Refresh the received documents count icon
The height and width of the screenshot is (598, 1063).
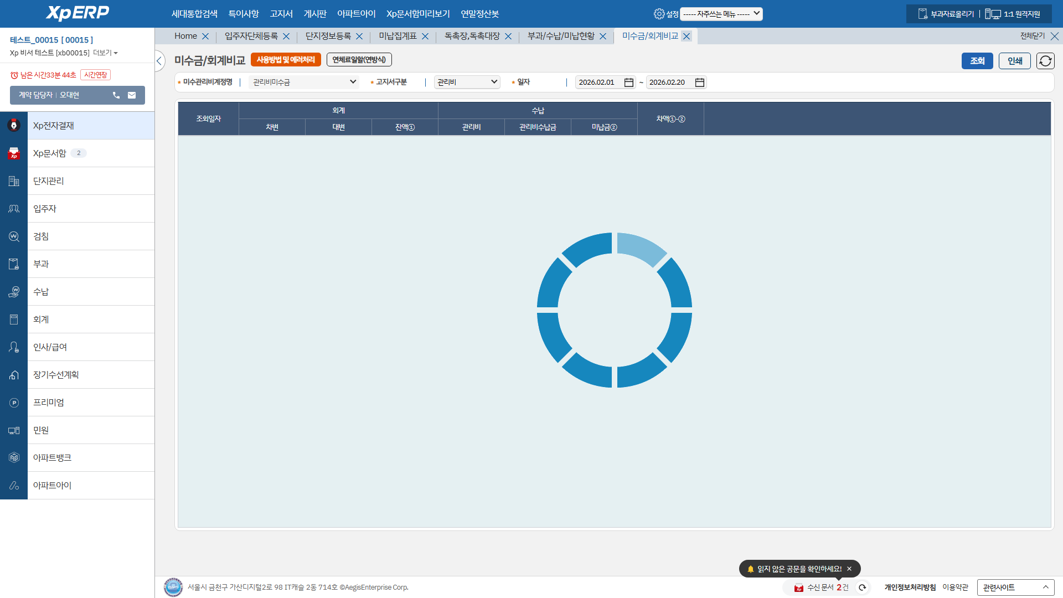[862, 587]
